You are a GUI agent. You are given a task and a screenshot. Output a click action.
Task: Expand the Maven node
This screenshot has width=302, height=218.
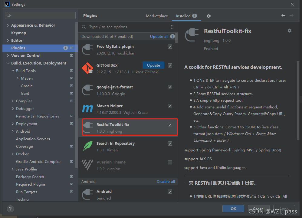[18, 78]
